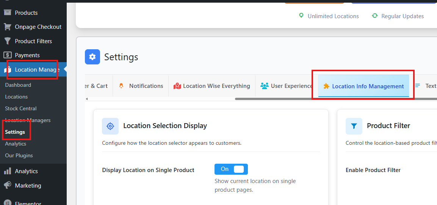Open Stock Central submenu link
Viewport: 437px width, 205px height.
click(21, 108)
